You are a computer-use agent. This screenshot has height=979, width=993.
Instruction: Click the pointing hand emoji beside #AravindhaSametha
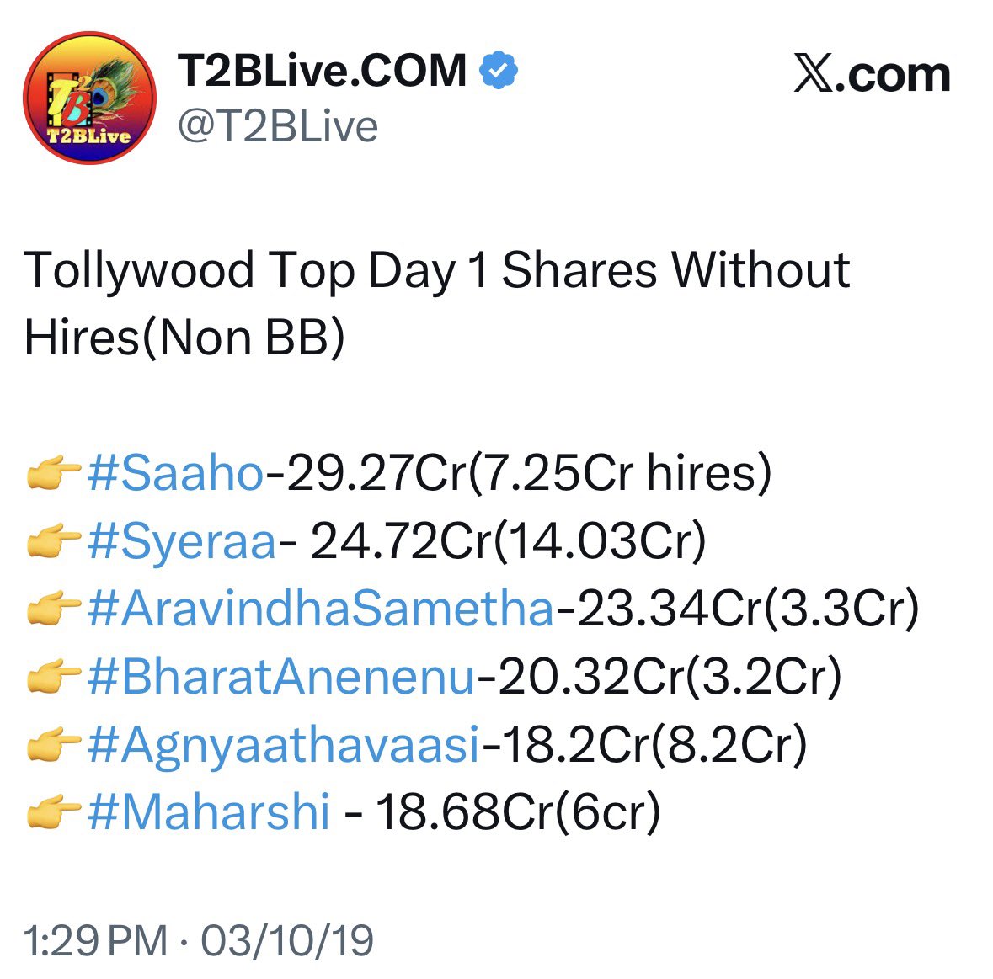[x=53, y=610]
